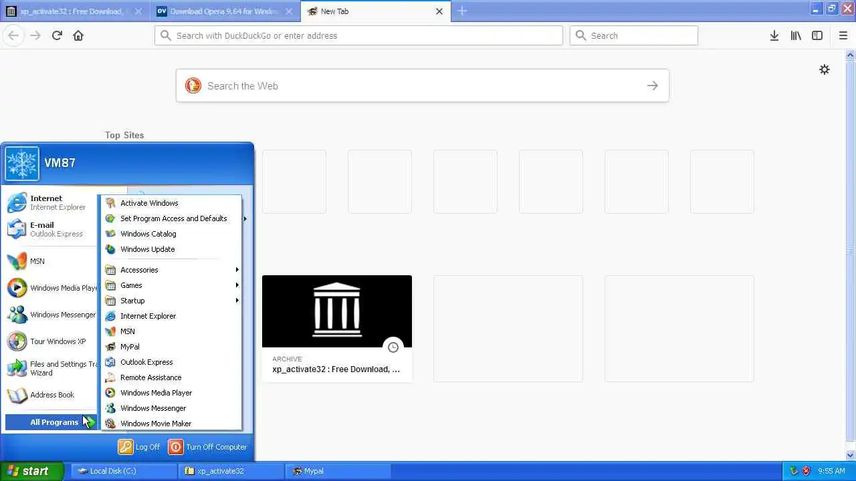This screenshot has height=481, width=856.
Task: Open pinned Internet Explorer in Start menu
Action: 51,202
